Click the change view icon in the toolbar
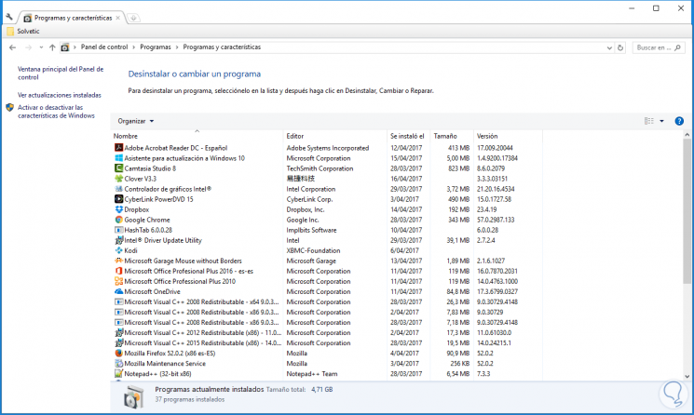694x415 pixels. click(x=649, y=121)
